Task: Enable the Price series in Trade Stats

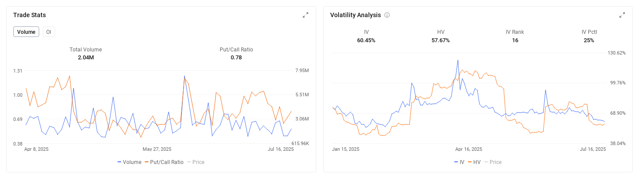Action: coord(195,162)
